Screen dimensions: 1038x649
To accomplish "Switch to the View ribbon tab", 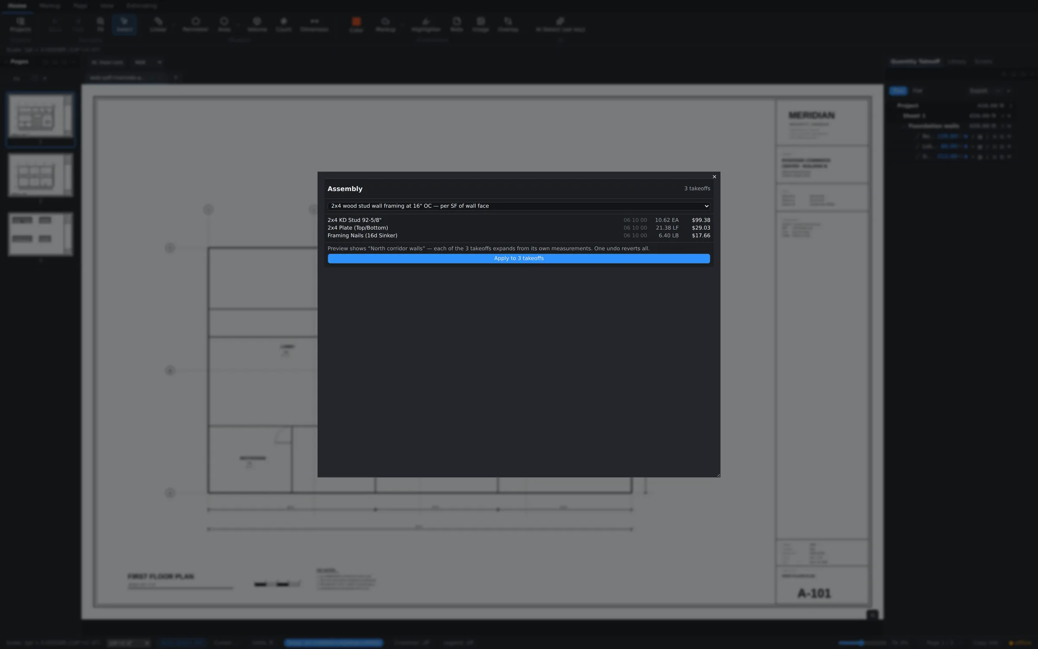I will 107,6.
